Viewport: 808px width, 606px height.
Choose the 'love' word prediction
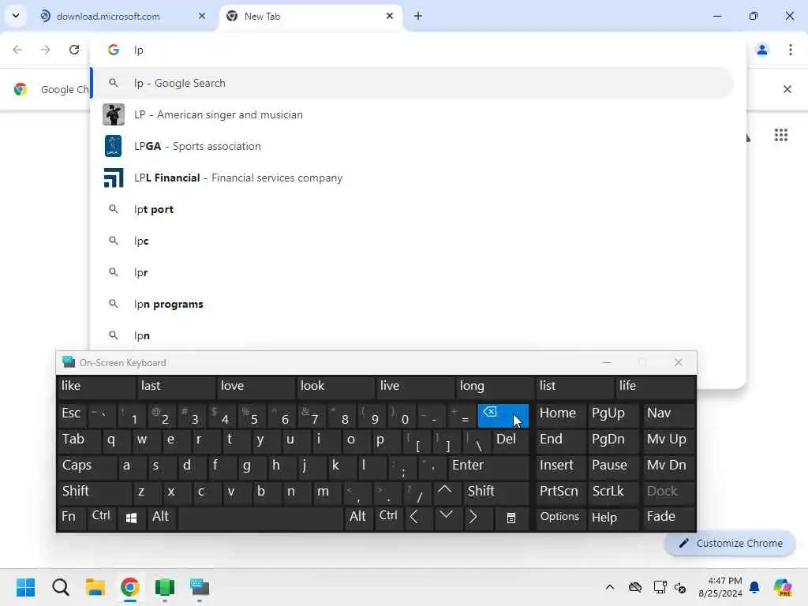(x=256, y=387)
